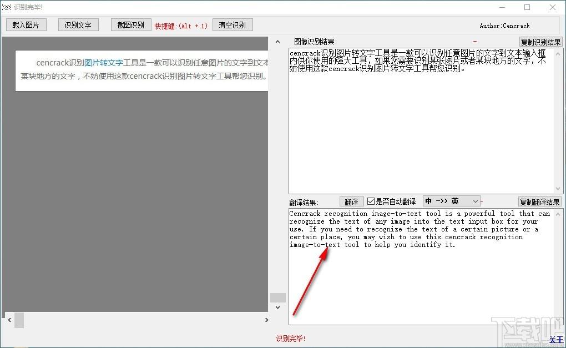Viewport: 566px width, 348px height.
Task: Click the 翻译 translate button
Action: click(x=351, y=201)
